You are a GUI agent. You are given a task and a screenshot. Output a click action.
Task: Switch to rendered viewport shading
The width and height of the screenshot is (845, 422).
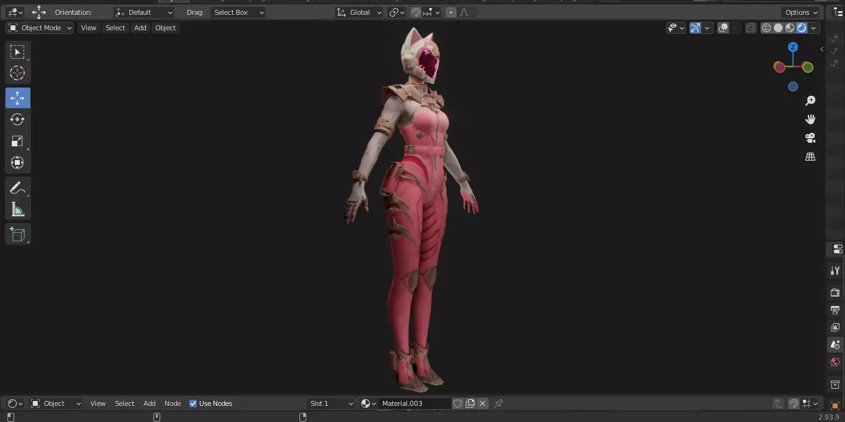point(802,28)
